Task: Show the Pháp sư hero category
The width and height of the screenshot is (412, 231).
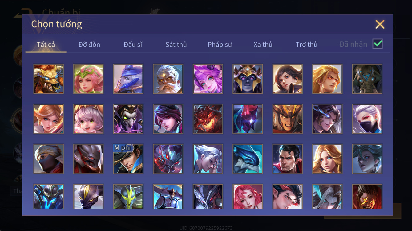Action: coord(220,45)
